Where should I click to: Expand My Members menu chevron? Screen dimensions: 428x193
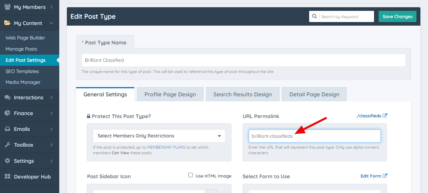pos(52,7)
